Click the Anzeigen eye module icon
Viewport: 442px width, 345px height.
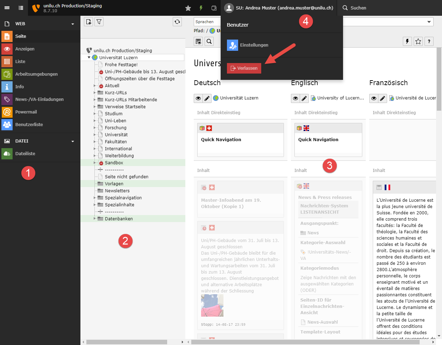(7, 49)
